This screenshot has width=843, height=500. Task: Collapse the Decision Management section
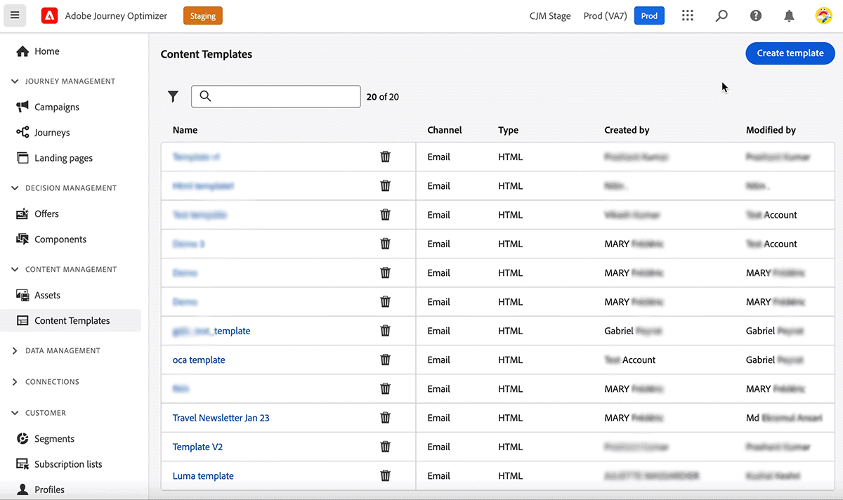tap(15, 188)
